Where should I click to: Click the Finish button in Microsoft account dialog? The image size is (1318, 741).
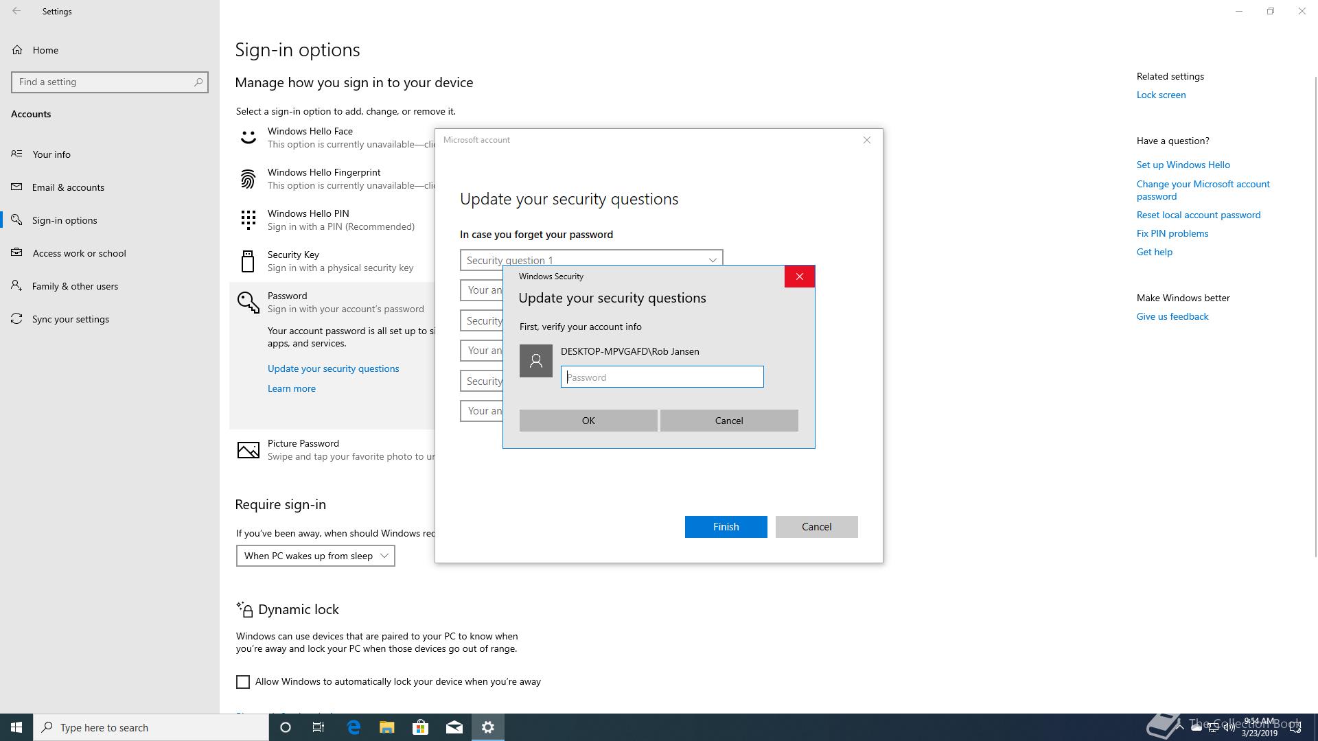(726, 527)
